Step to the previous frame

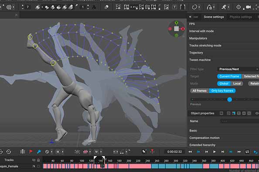[207, 152]
